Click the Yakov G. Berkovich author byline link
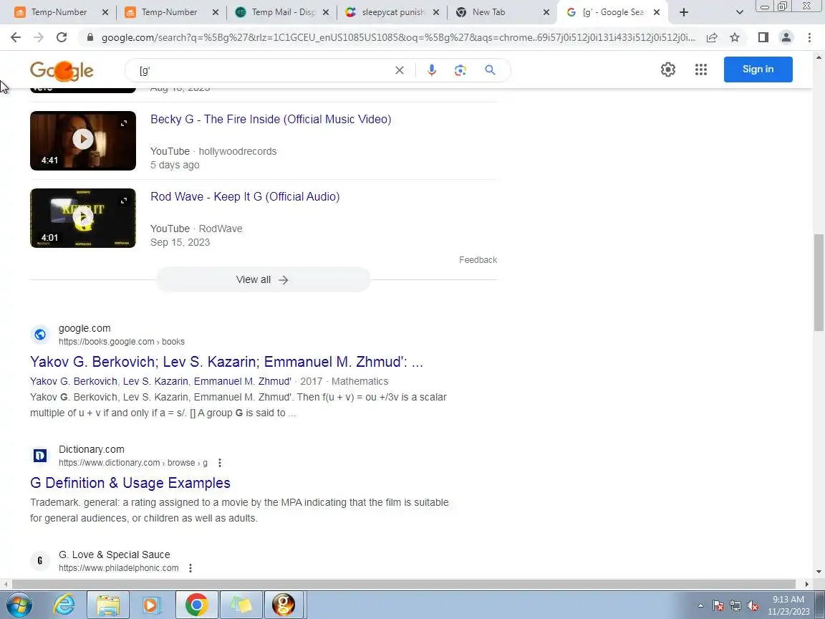 160,382
